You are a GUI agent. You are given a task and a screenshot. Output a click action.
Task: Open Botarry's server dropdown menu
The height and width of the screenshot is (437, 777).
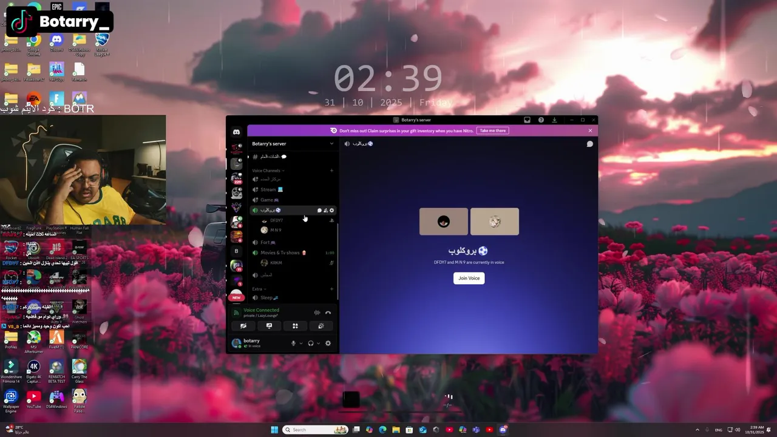click(293, 144)
